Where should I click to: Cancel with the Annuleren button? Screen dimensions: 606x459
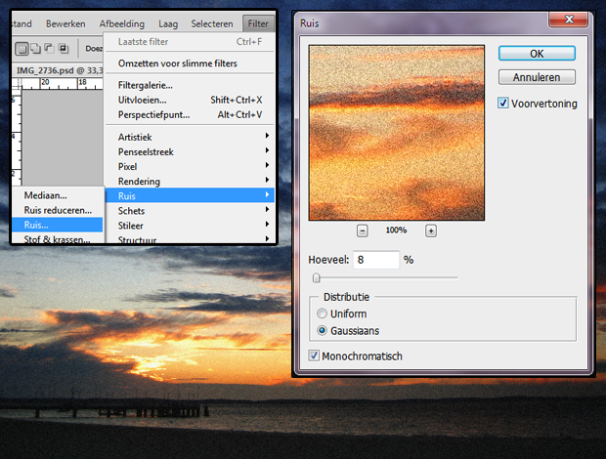(x=536, y=76)
